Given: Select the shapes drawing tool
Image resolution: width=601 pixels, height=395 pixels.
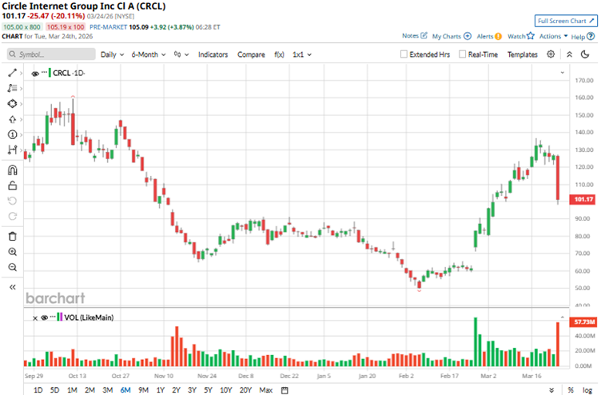Looking at the screenshot, I should click(12, 103).
